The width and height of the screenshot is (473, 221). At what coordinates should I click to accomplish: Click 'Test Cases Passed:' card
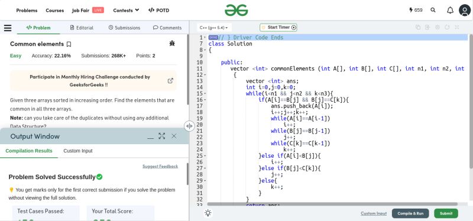(46, 213)
